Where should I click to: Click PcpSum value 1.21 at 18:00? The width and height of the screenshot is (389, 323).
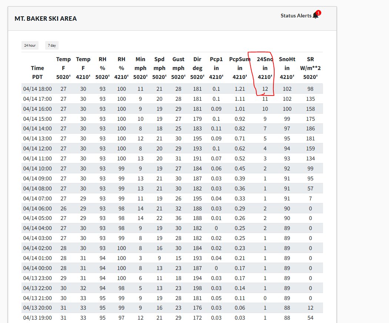(x=240, y=89)
